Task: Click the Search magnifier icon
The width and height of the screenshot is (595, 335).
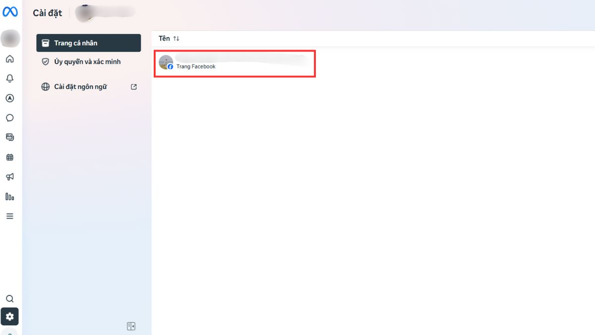Action: click(x=9, y=299)
